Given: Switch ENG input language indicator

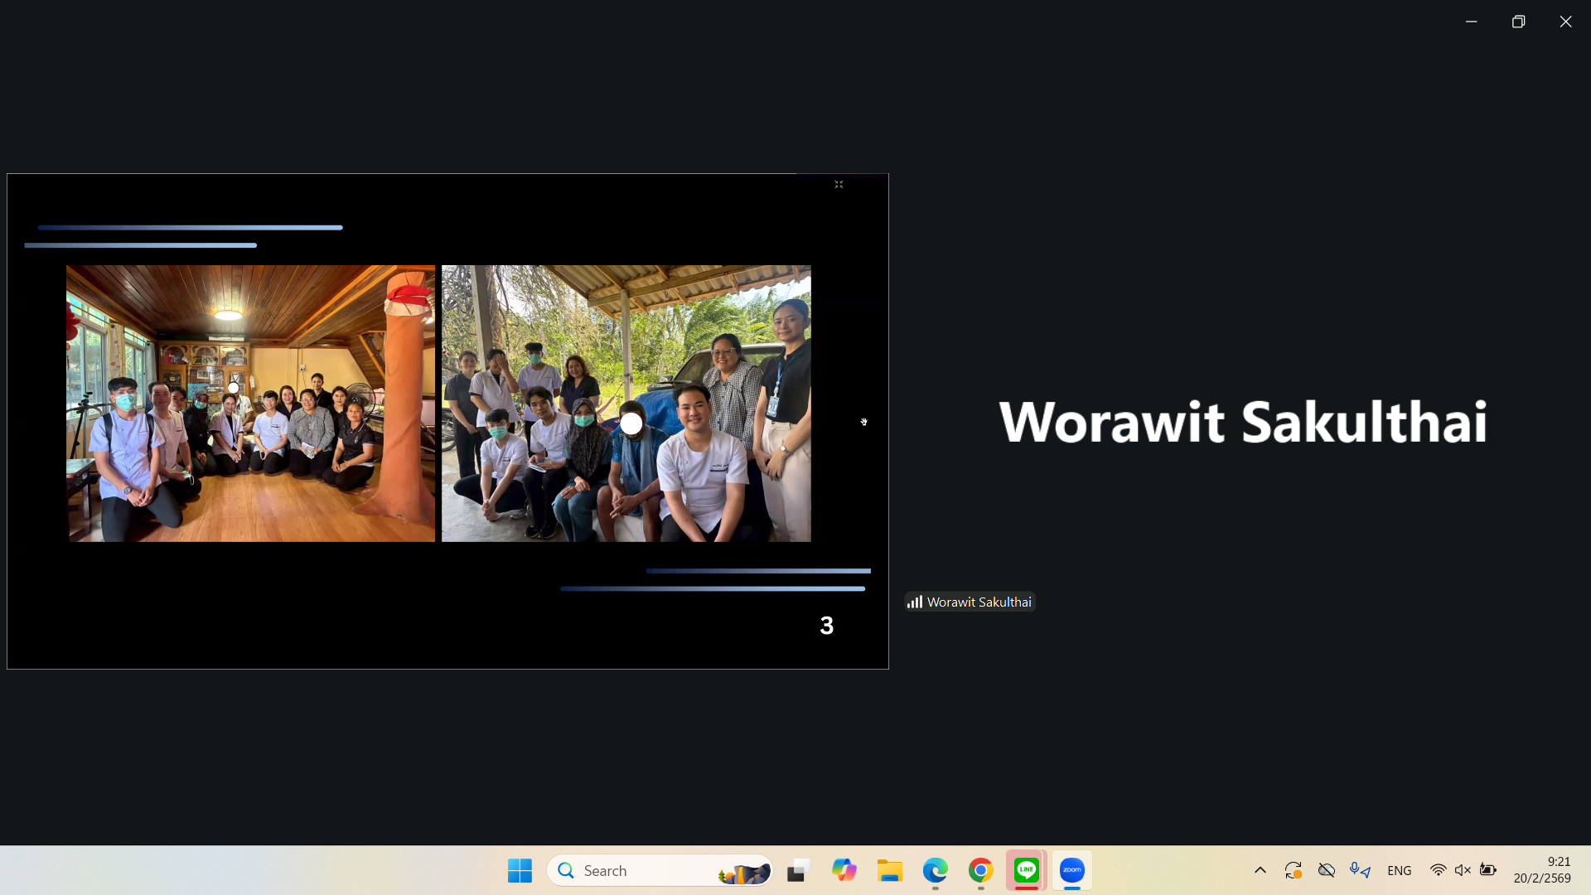Looking at the screenshot, I should tap(1399, 870).
